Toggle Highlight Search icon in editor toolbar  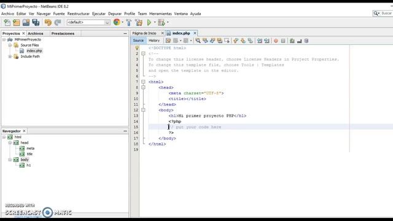coord(220,41)
